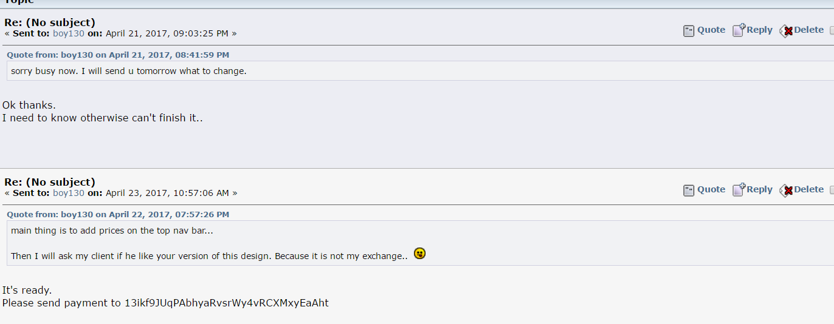
Task: Click the yellow smiley emoji in quoted text
Action: [419, 253]
